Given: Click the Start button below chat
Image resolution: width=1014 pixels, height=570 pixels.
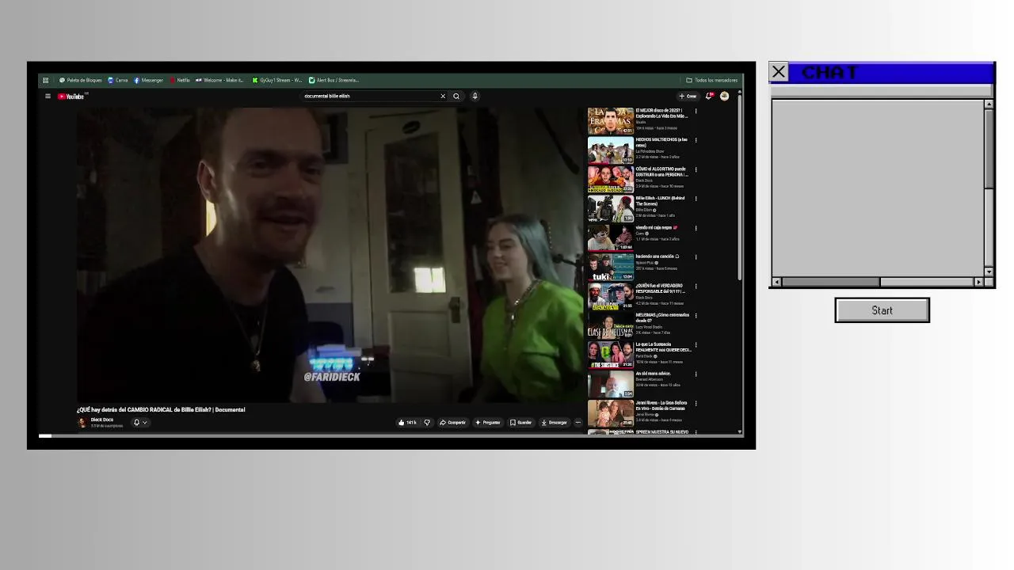Looking at the screenshot, I should (x=882, y=310).
